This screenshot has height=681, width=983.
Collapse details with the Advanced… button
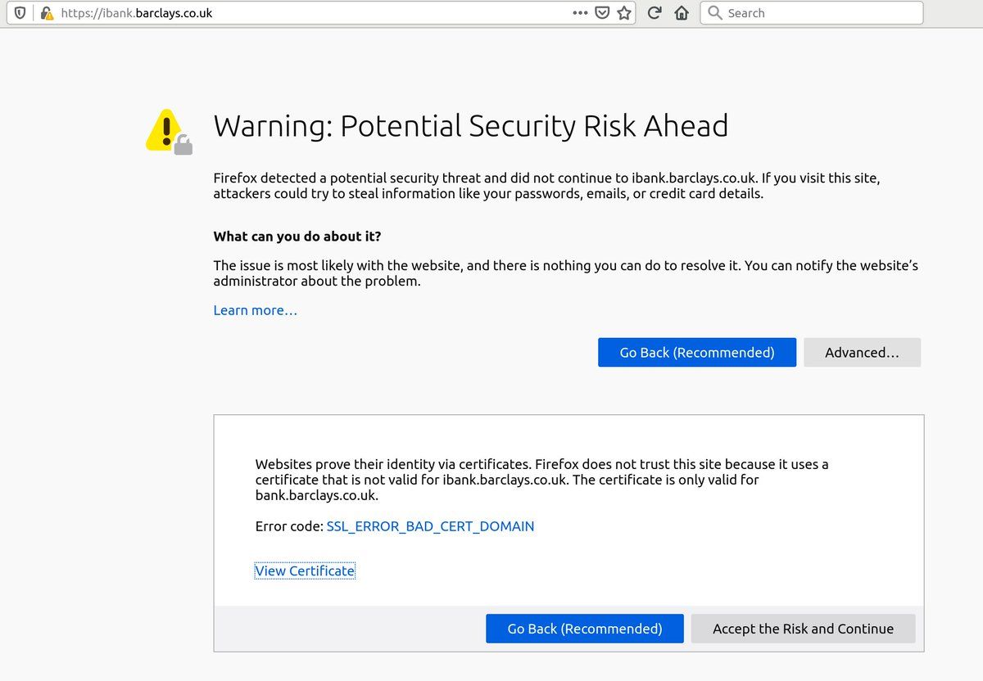point(862,353)
